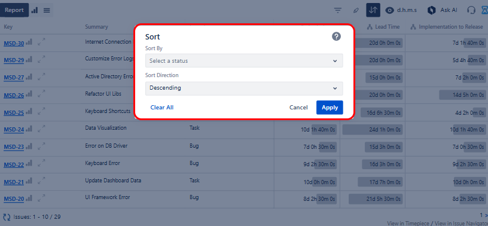This screenshot has width=488, height=226.
Task: Open issue MSD-24 link
Action: (14, 130)
